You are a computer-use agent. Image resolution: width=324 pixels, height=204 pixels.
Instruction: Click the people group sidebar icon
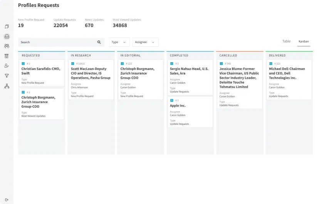click(7, 46)
